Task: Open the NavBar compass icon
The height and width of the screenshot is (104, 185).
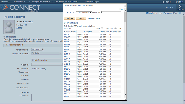Action: click(x=180, y=7)
